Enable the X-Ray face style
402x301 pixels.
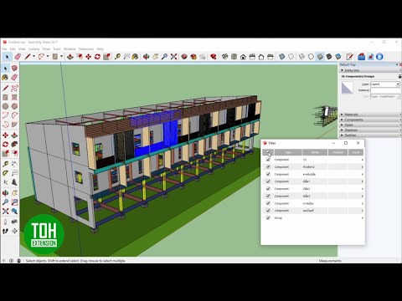282,57
